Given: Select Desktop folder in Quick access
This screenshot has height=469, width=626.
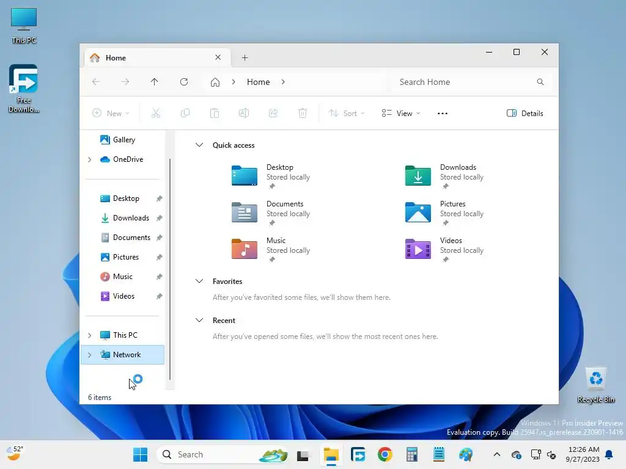Looking at the screenshot, I should click(x=271, y=176).
